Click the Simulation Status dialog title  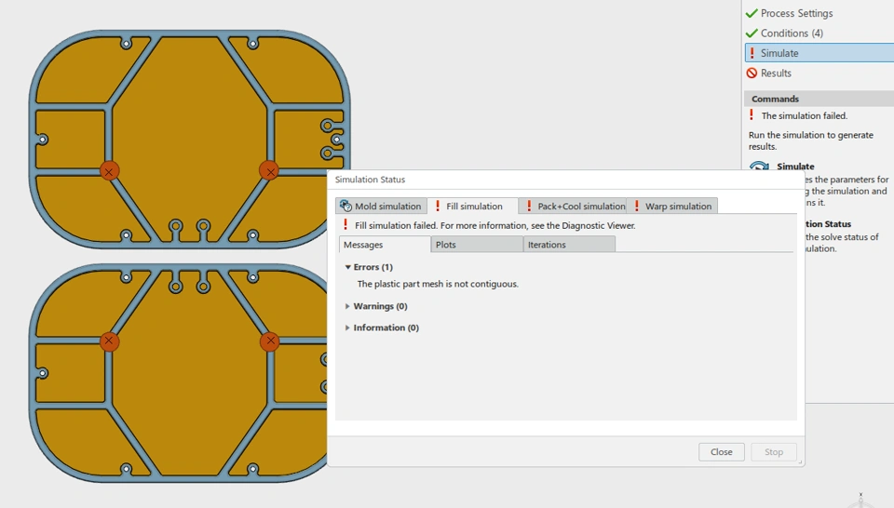click(370, 180)
